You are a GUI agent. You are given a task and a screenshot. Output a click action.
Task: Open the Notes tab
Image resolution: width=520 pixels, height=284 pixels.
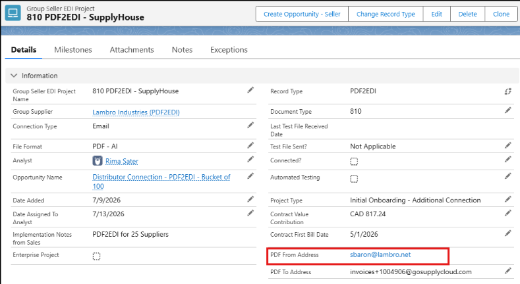pos(182,49)
